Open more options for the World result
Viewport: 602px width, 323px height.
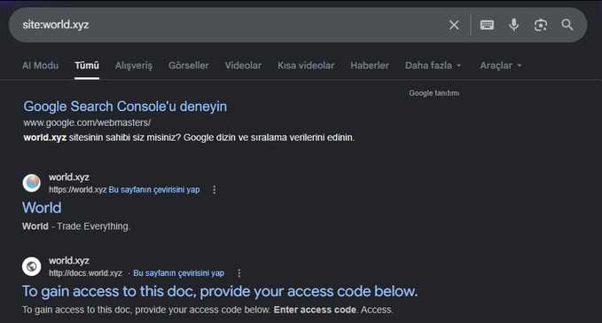[215, 190]
